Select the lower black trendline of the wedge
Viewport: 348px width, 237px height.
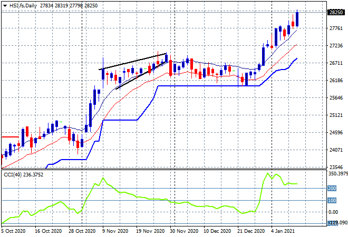(x=141, y=75)
